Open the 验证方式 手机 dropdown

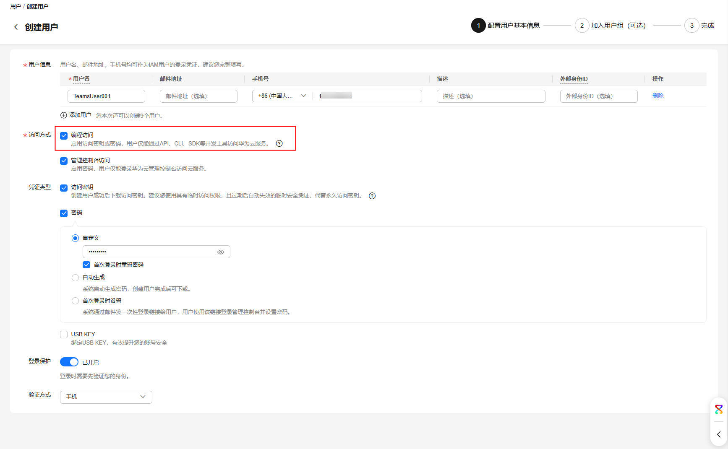pos(106,397)
